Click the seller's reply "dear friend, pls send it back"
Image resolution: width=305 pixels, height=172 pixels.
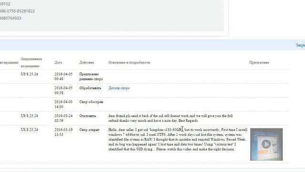pos(171,118)
